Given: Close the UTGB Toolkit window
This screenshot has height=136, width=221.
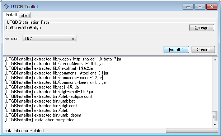Looking at the screenshot, I should [x=212, y=6].
